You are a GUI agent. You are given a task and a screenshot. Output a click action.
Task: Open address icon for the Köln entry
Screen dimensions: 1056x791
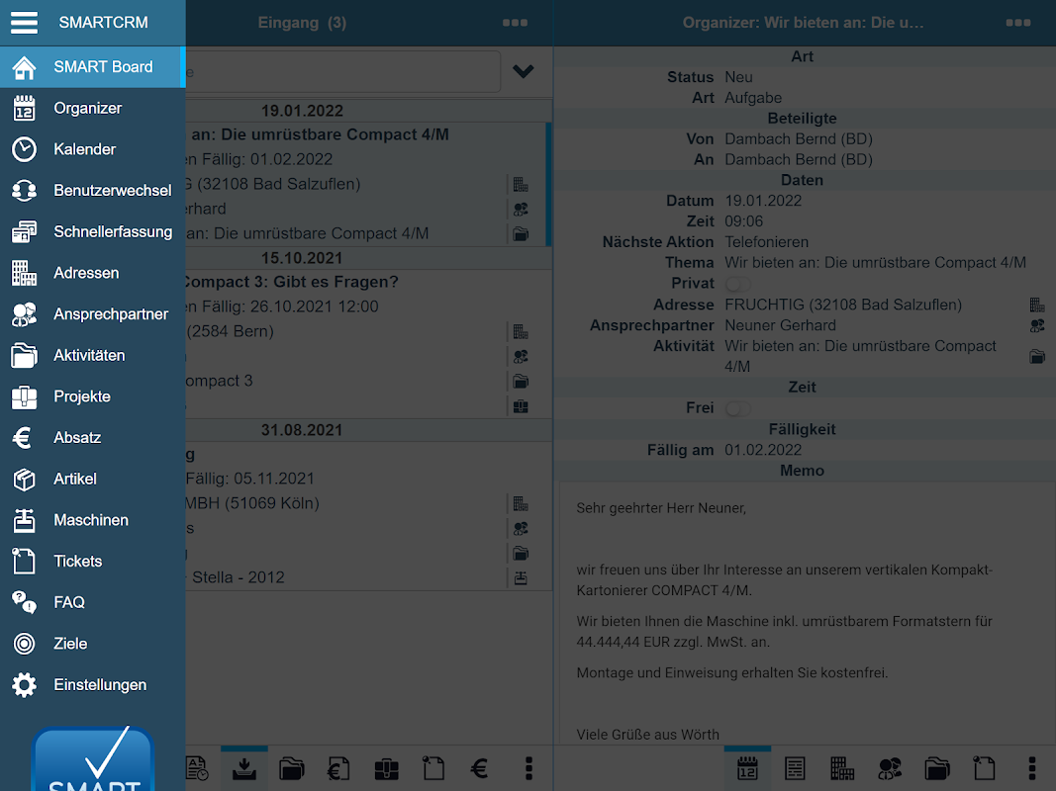coord(521,504)
